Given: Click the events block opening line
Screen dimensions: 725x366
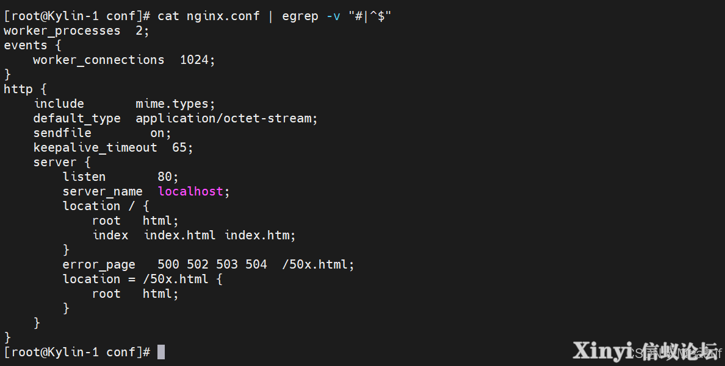Looking at the screenshot, I should pos(32,45).
